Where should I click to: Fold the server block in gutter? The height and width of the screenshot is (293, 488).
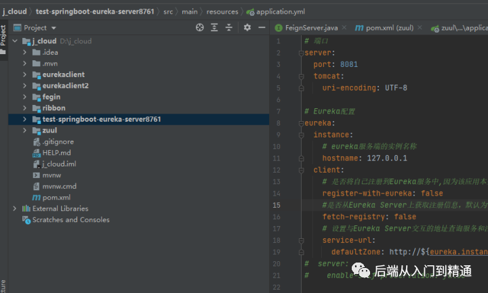coord(301,53)
